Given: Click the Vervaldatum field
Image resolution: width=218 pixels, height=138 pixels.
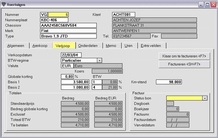Looking at the screenshot, I should pos(178,125).
